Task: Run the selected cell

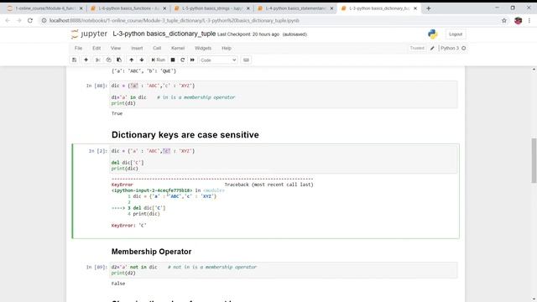Action: pyautogui.click(x=159, y=60)
